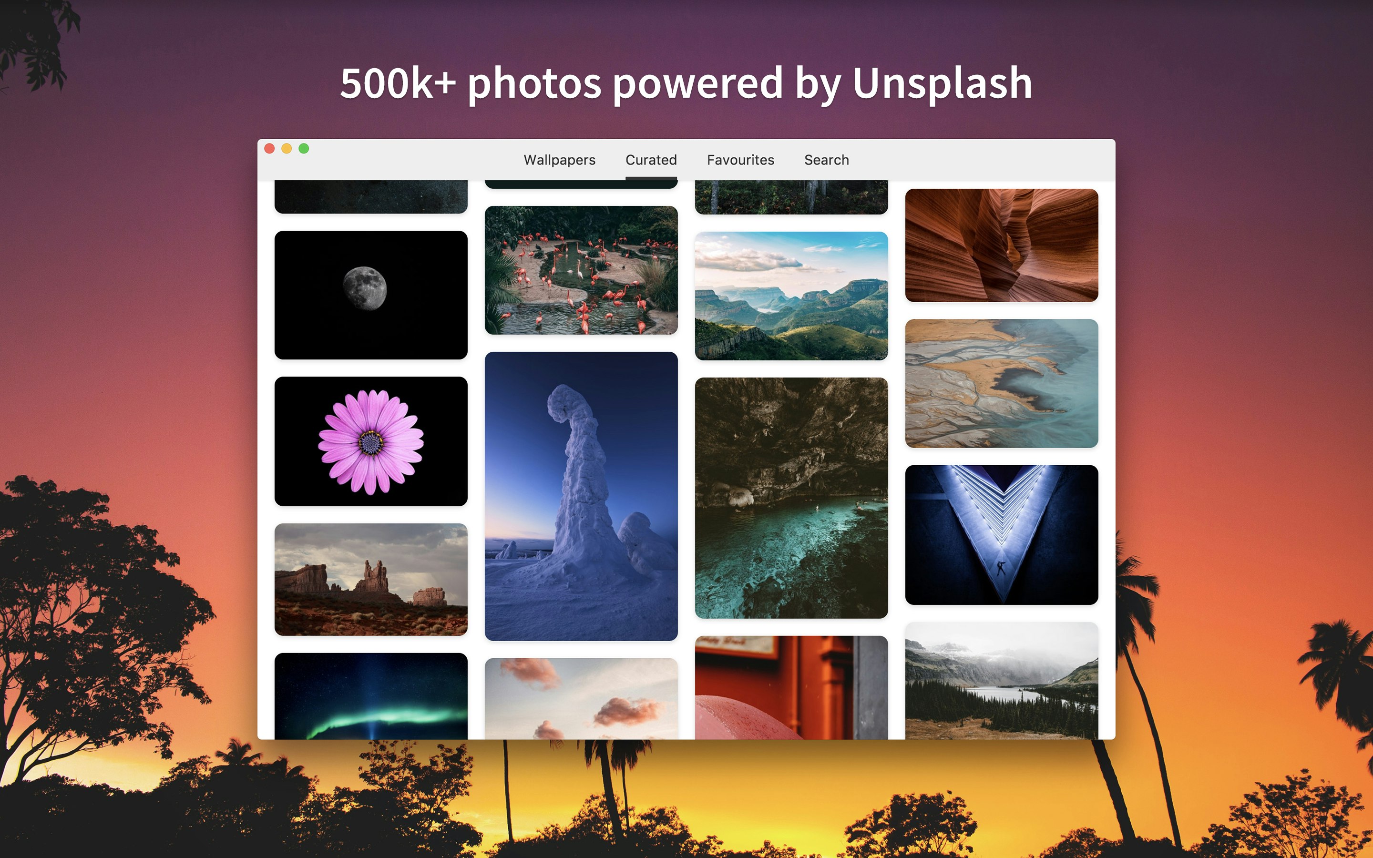Open the starry night sky photo
Image resolution: width=1373 pixels, height=858 pixels.
click(x=371, y=197)
